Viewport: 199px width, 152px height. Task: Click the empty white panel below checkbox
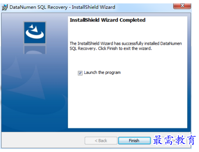[x=128, y=102]
